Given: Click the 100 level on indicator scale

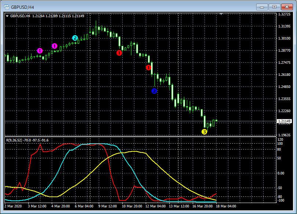Looking at the screenshot, I should 280,144.
